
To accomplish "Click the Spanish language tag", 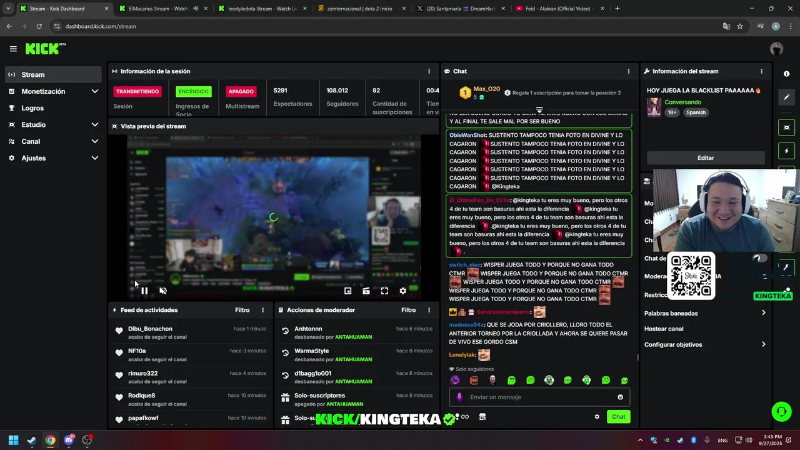I will click(x=696, y=112).
